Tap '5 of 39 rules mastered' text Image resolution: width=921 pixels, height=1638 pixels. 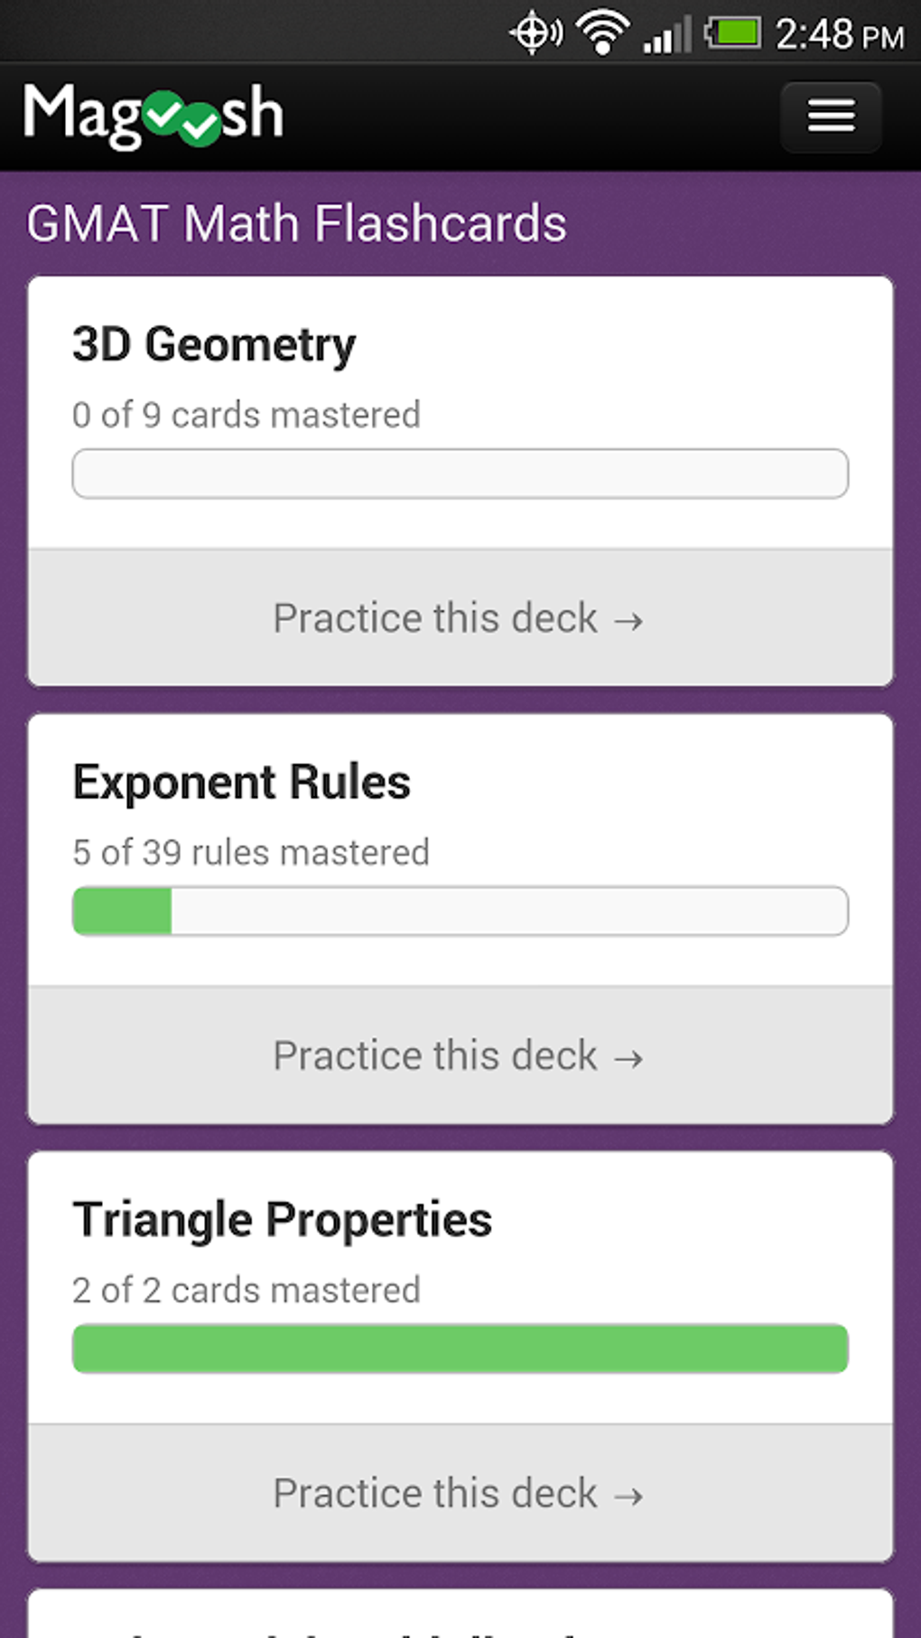point(250,853)
